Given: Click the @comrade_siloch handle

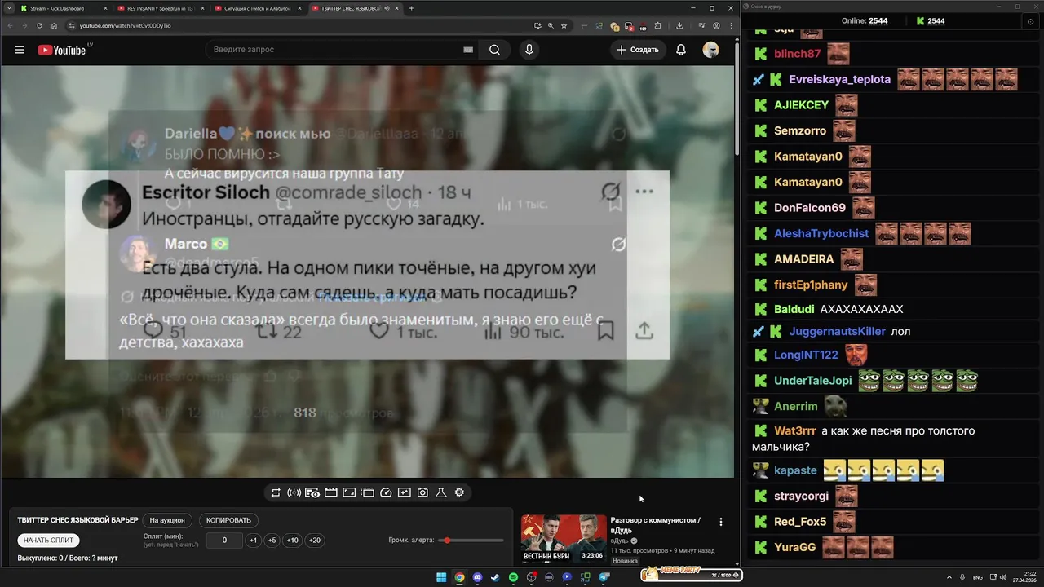Looking at the screenshot, I should 348,192.
